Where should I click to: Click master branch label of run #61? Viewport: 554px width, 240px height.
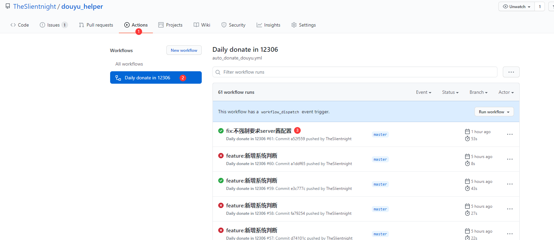pyautogui.click(x=380, y=134)
